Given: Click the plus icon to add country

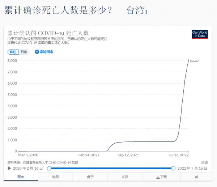Looking at the screenshot, I should pyautogui.click(x=37, y=52).
